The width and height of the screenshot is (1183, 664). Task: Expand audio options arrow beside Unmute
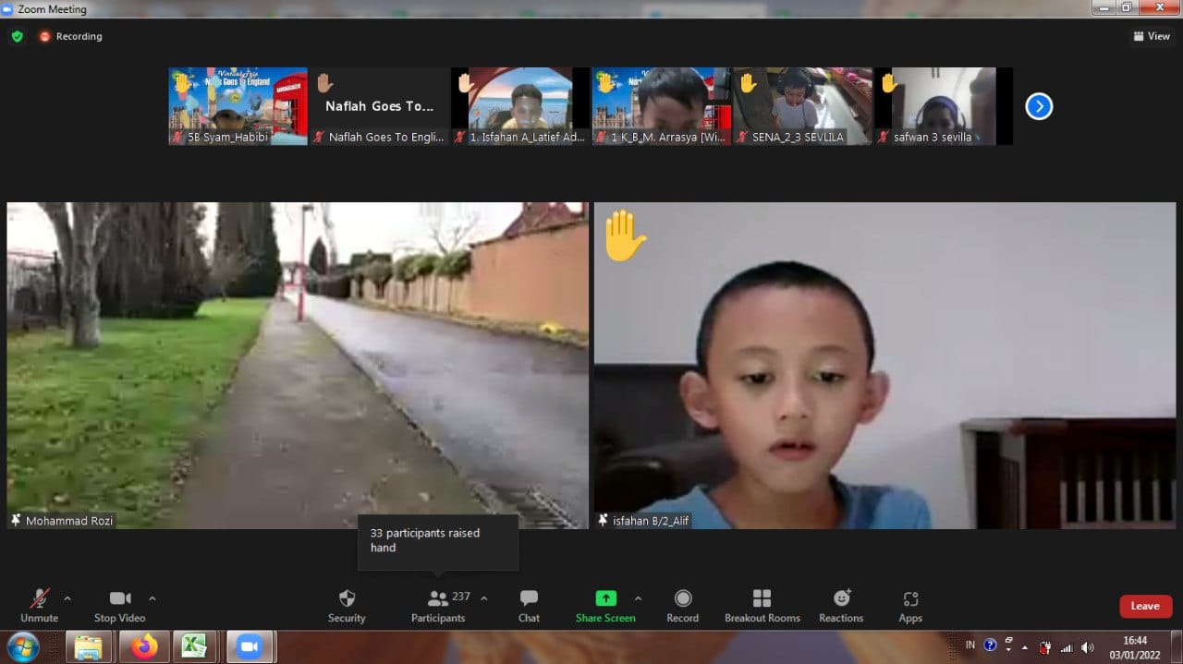pyautogui.click(x=67, y=598)
